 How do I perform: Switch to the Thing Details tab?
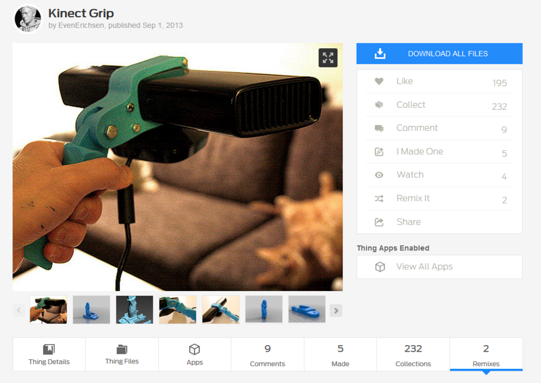(49, 354)
